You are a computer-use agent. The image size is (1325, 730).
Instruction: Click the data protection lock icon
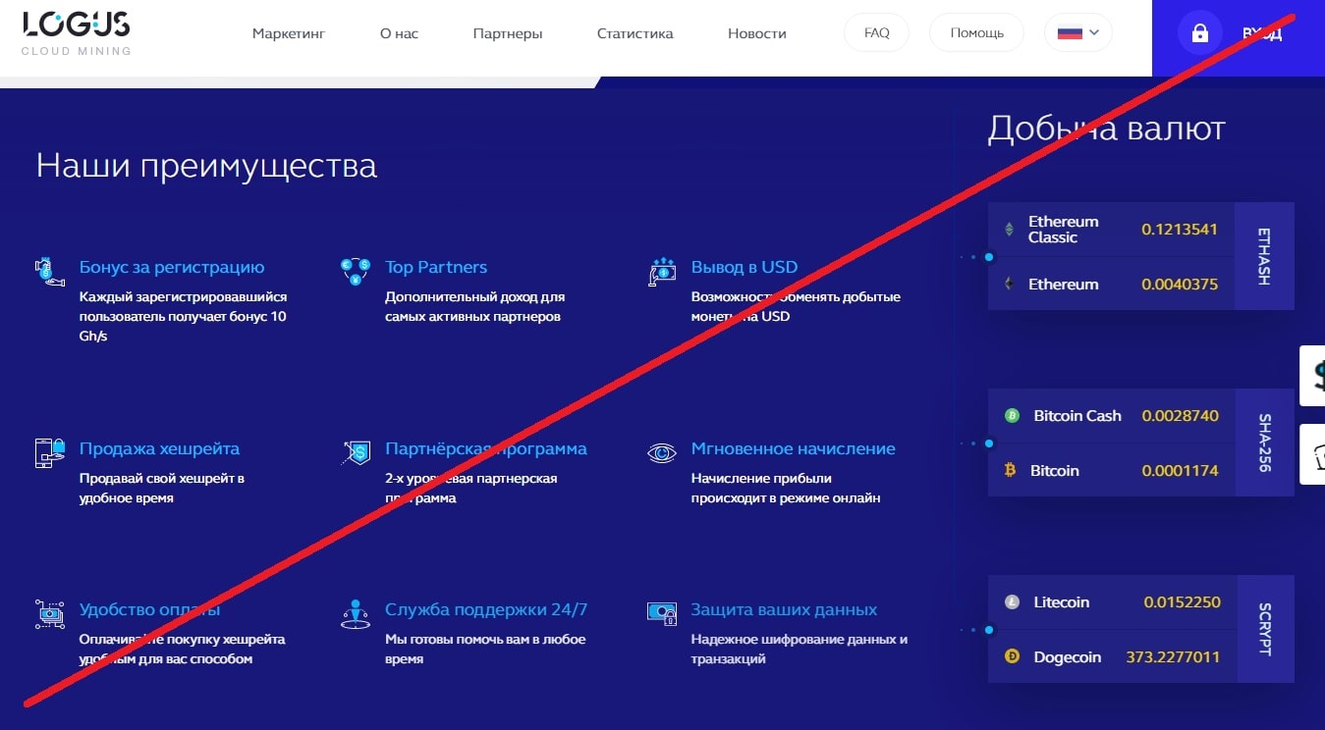click(x=662, y=613)
